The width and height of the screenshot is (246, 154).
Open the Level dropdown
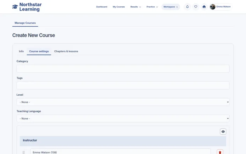coord(123,102)
